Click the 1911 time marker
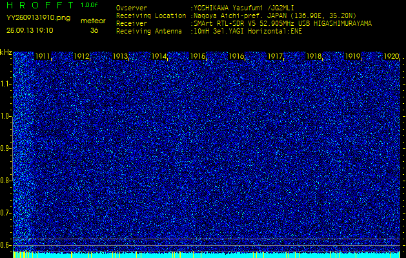 43,56
